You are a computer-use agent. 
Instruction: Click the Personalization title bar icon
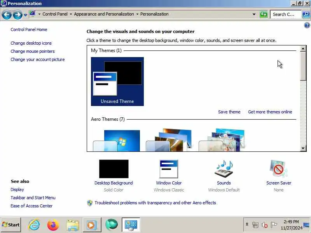point(3,3)
